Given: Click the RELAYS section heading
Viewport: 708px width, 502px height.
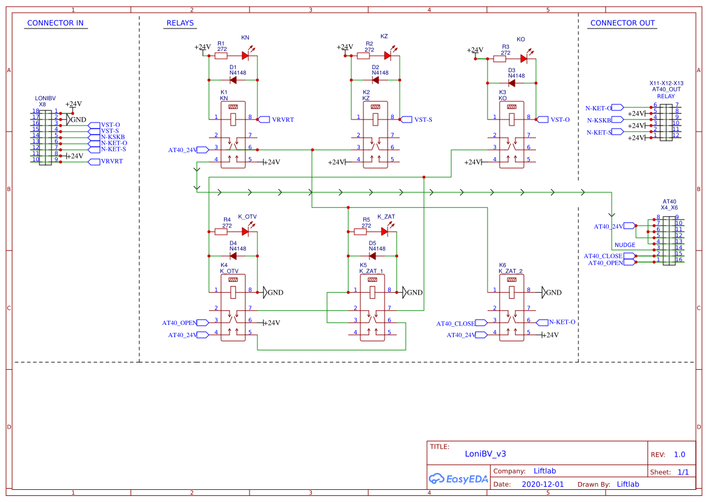Looking at the screenshot, I should [x=179, y=22].
